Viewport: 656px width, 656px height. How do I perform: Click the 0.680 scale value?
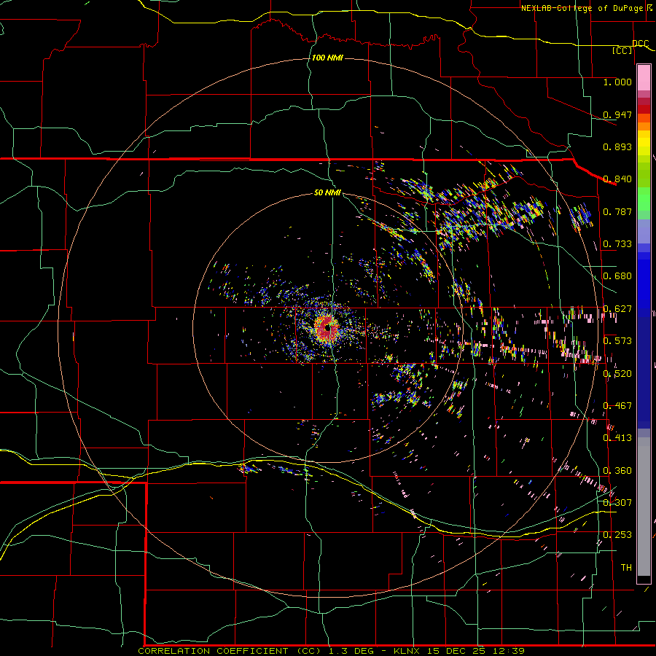[617, 276]
